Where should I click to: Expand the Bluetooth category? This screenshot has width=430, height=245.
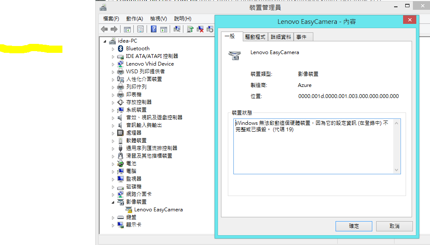(x=113, y=49)
